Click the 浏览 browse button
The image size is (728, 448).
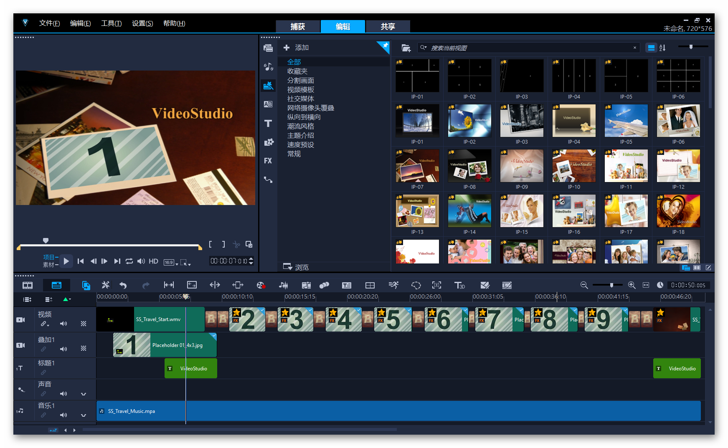296,267
